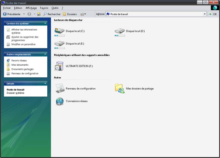The image size is (220, 158).
Task: Click the Lecteurs de disques dur group header
Action: (x=68, y=20)
